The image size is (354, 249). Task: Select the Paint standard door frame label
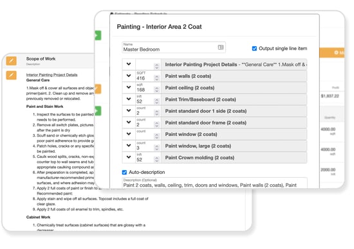coord(206,123)
